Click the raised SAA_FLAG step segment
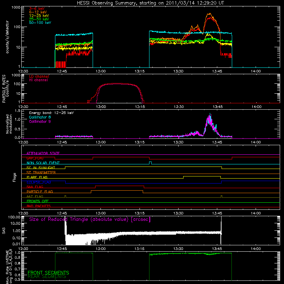The height and width of the screenshot is (284, 284). pyautogui.click(x=120, y=186)
